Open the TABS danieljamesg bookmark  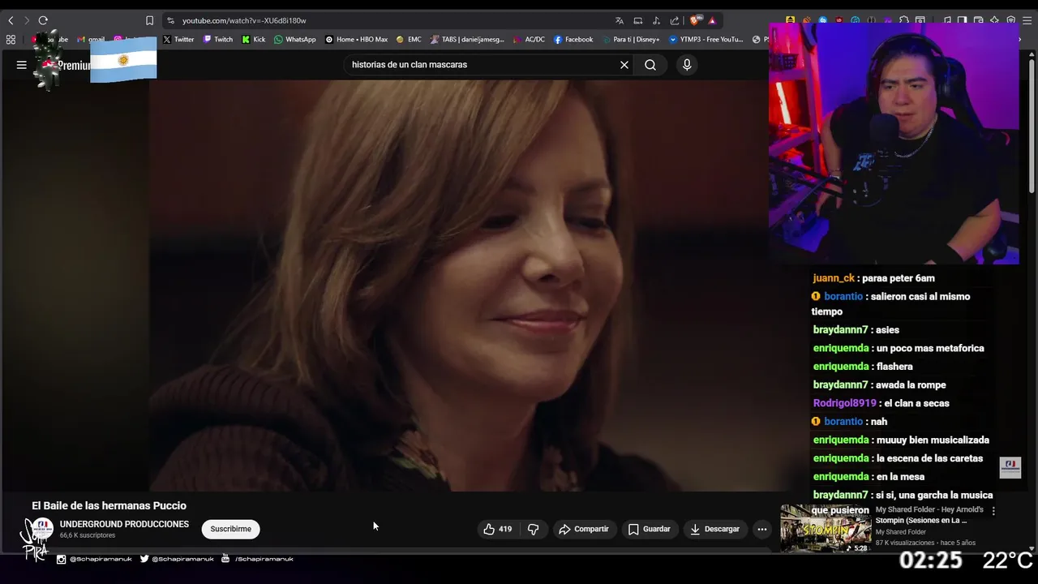[x=467, y=39]
